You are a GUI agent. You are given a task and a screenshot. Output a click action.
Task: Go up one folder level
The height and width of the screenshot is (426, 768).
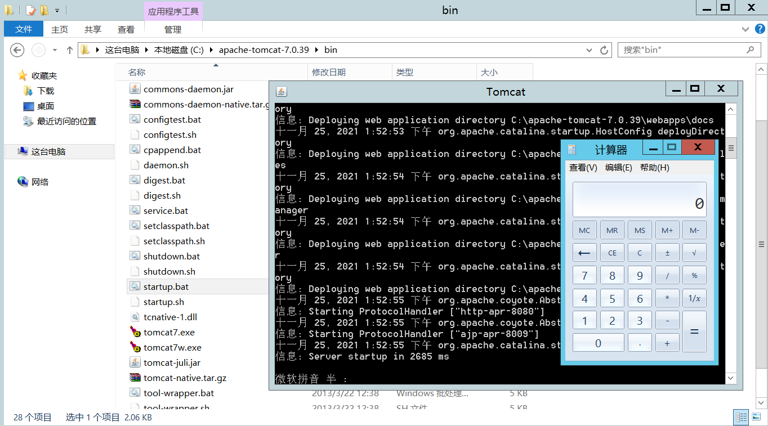70,50
